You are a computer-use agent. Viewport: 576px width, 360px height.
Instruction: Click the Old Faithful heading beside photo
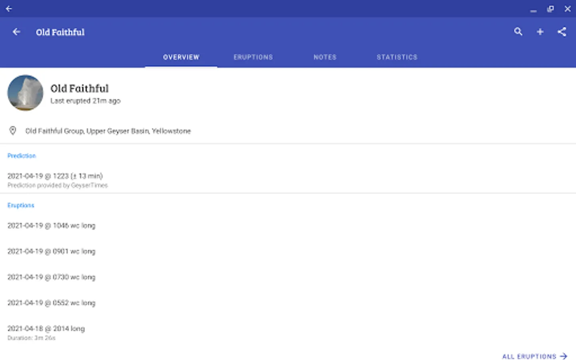pyautogui.click(x=79, y=88)
